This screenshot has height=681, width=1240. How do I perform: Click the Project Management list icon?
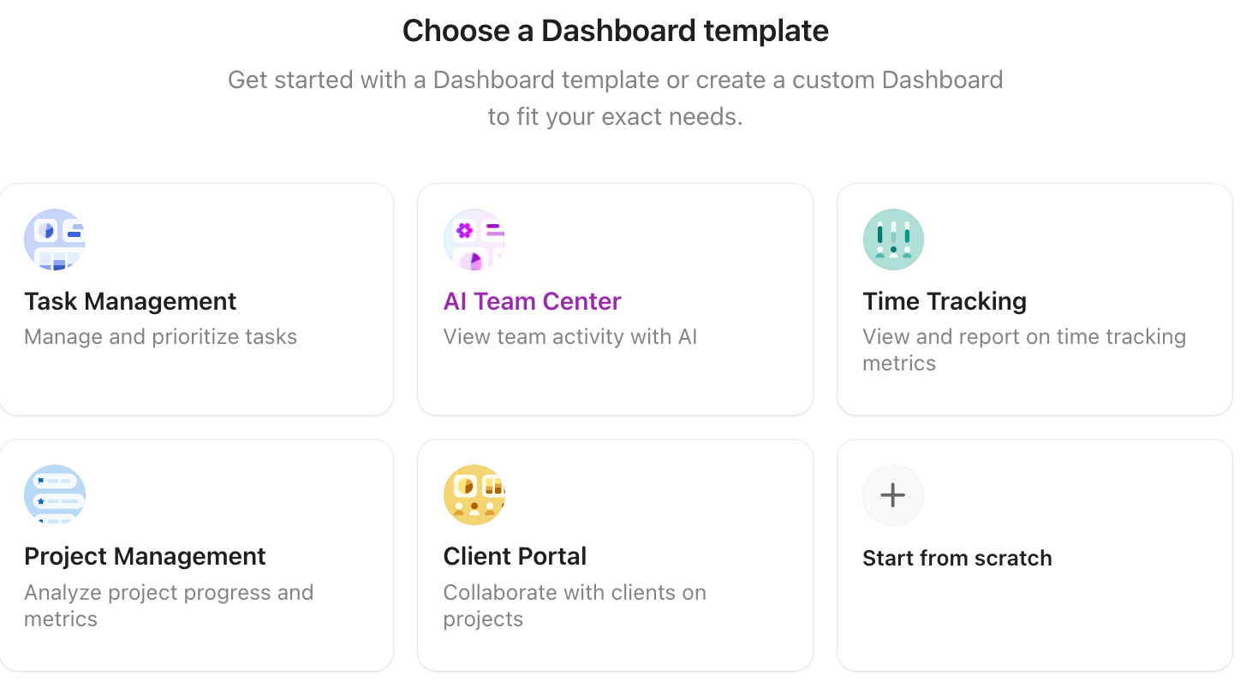click(x=55, y=494)
